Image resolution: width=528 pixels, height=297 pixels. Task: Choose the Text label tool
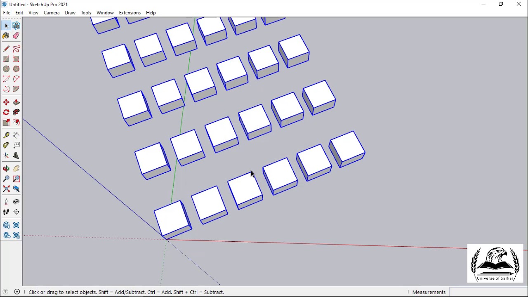16,145
